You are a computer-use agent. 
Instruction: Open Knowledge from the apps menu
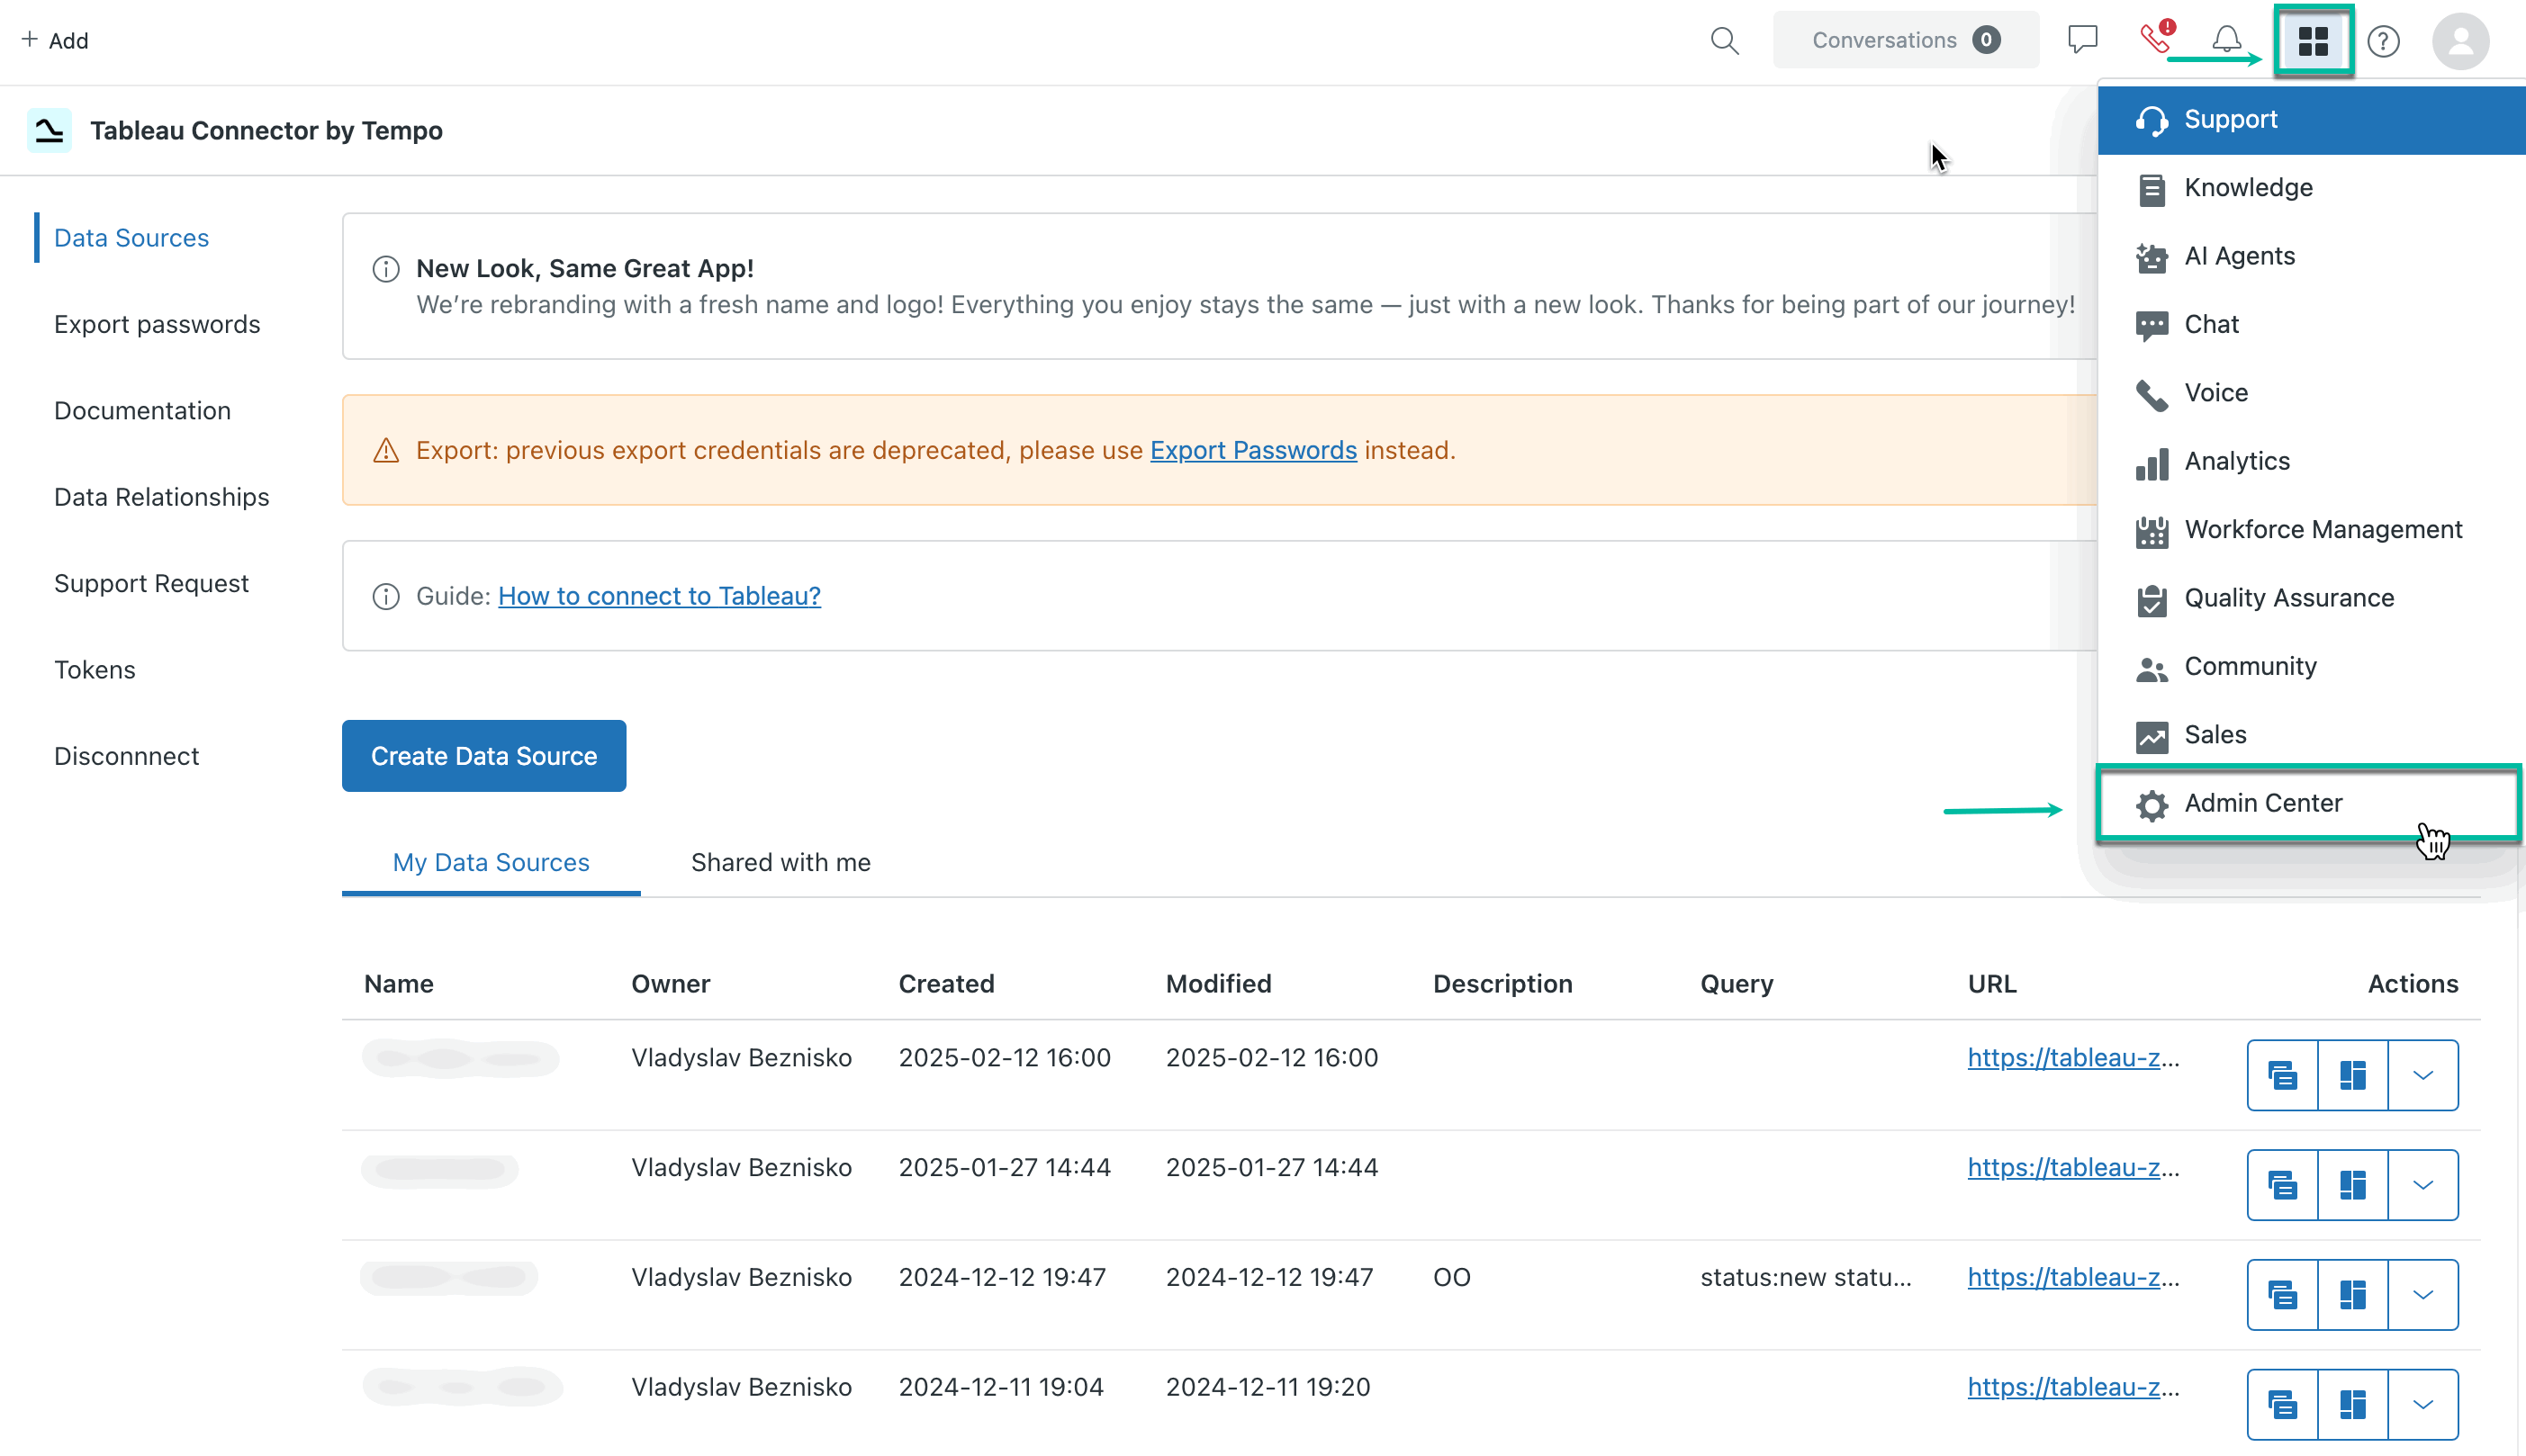tap(2248, 188)
